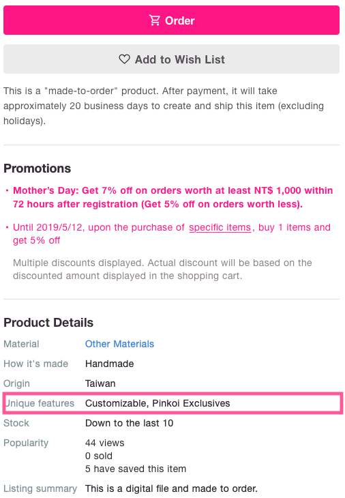Click the made-to-order shipping notice
Image resolution: width=345 pixels, height=498 pixels.
click(164, 106)
